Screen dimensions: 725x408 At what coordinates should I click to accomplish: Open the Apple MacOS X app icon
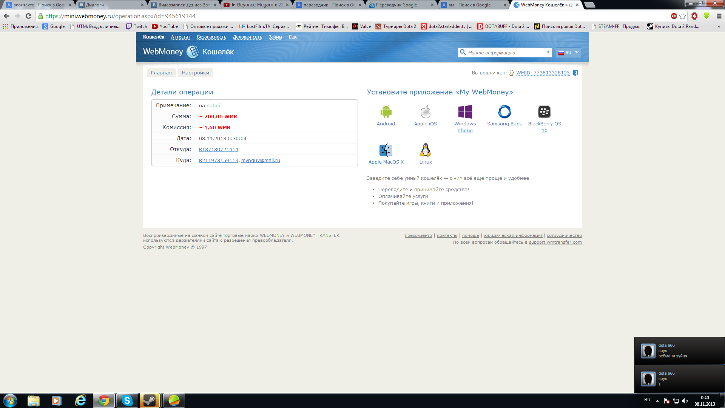(386, 150)
